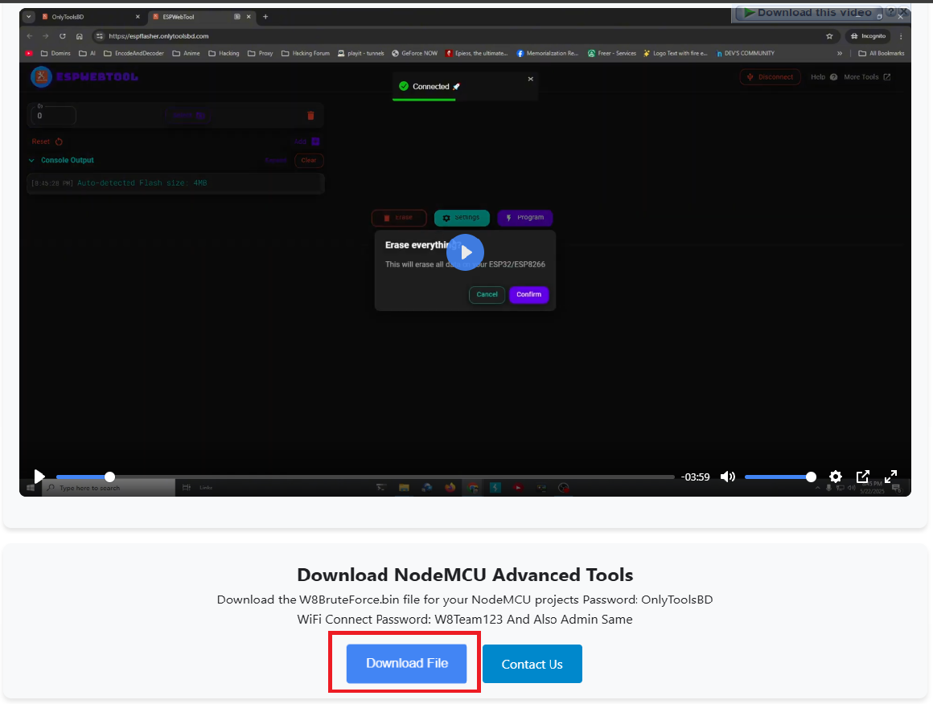Switch the video to fullscreen
Image resolution: width=933 pixels, height=704 pixels.
pos(890,477)
